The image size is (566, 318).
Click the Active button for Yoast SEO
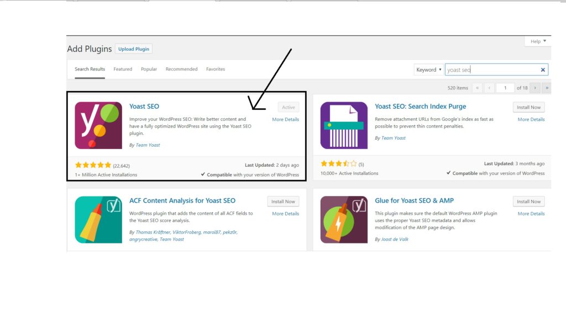click(289, 107)
